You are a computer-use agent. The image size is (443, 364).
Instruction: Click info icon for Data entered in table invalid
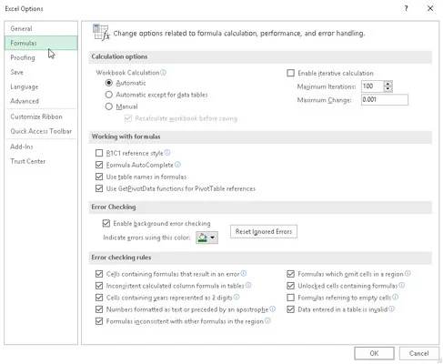(391, 308)
